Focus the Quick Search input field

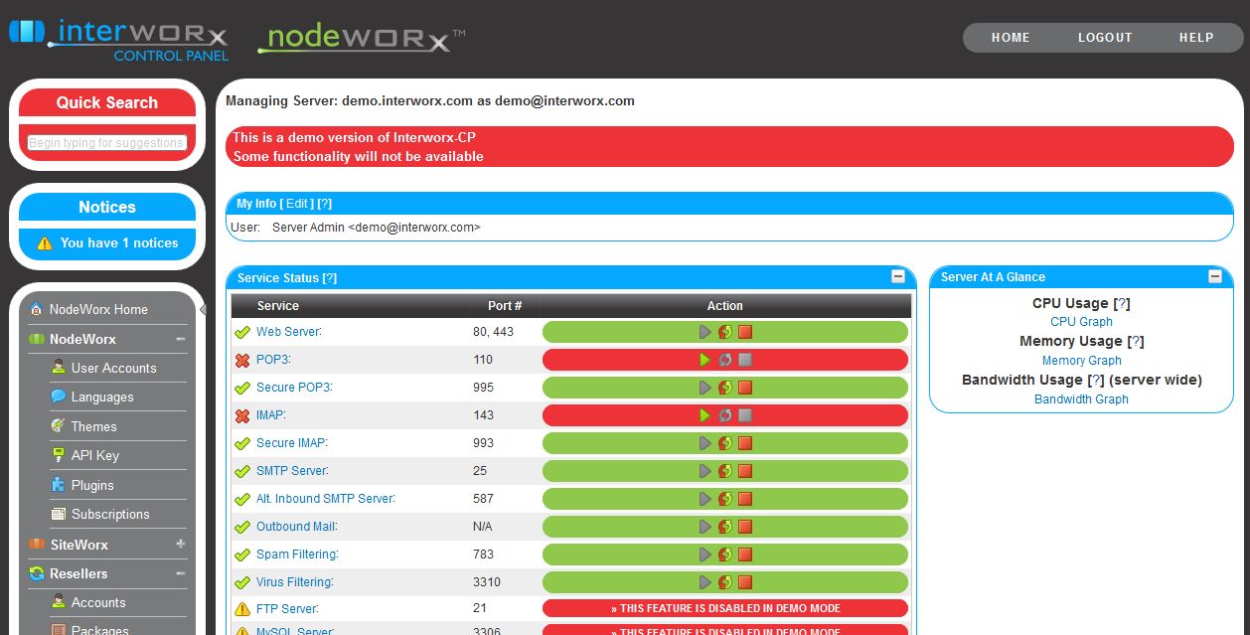(x=107, y=143)
